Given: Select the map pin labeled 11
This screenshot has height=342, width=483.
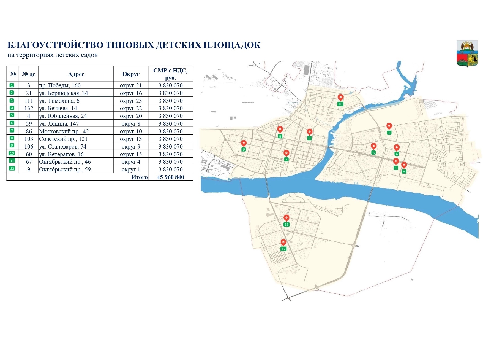Looking at the screenshot, I should coord(286,218).
